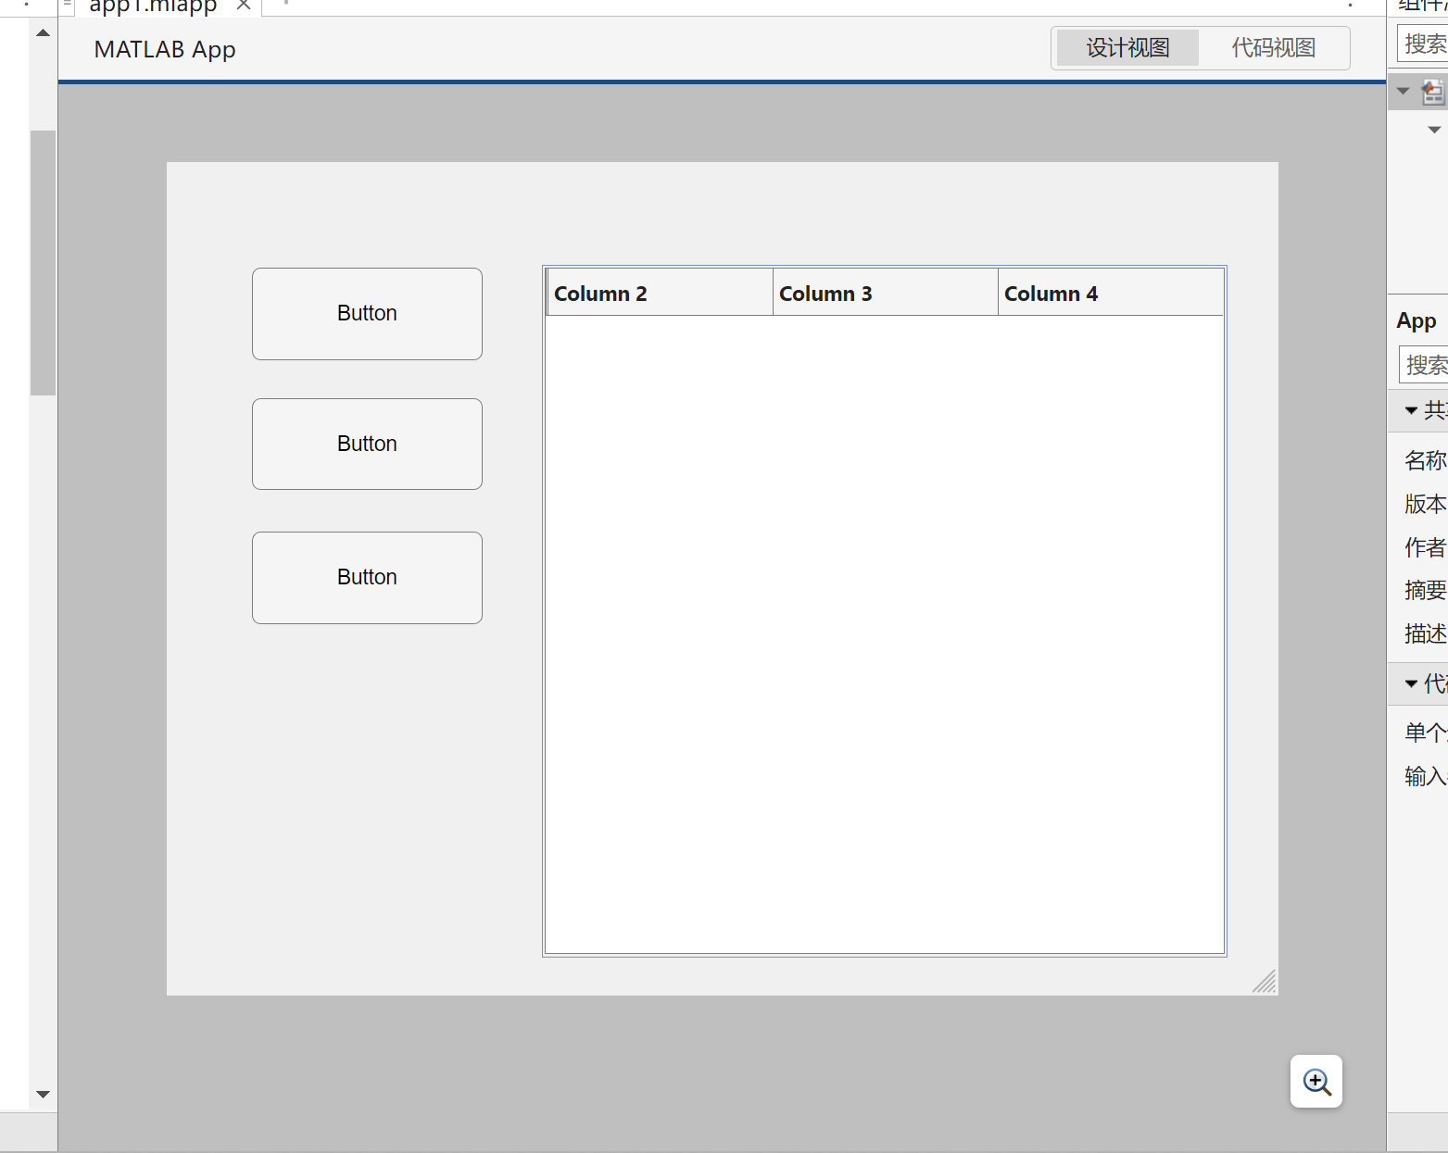Click the Column 3 table header
Image resolution: width=1448 pixels, height=1153 pixels.
[x=885, y=293]
